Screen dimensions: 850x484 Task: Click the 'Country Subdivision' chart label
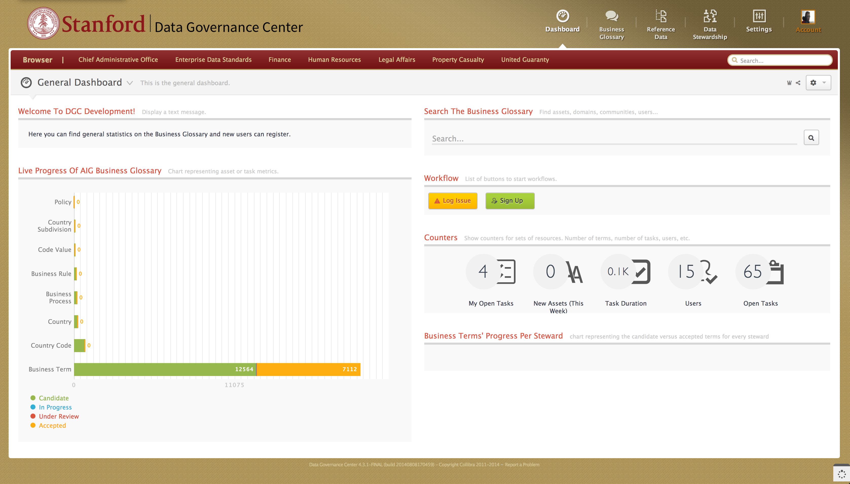[54, 226]
